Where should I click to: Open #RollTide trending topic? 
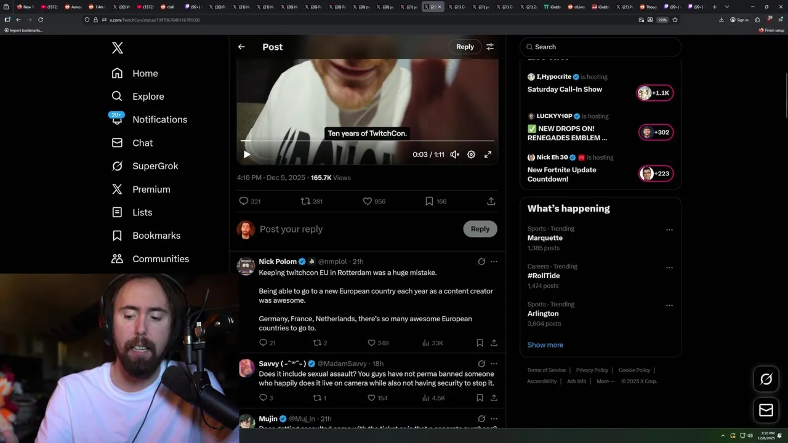tap(544, 276)
